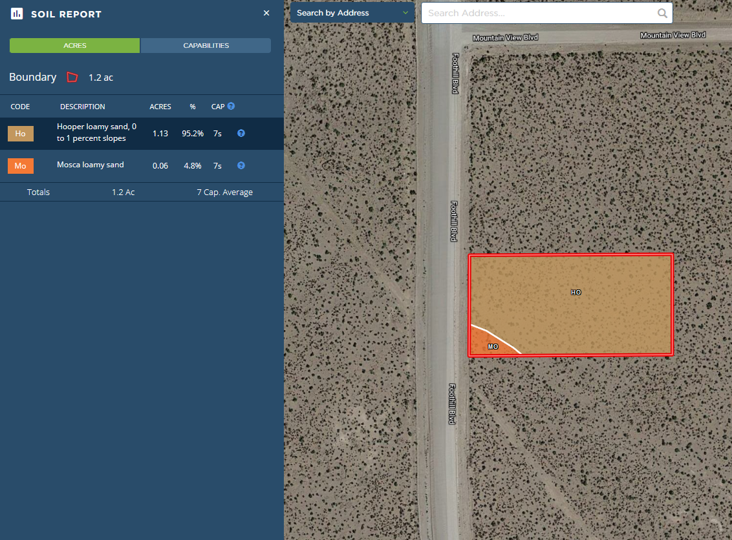Screen dimensions: 732x540
Task: Switch to the Capabilities tab
Action: (206, 46)
